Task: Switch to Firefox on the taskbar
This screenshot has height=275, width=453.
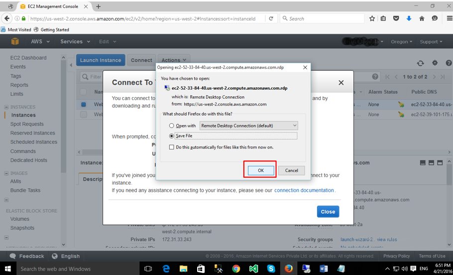Action: [288, 269]
